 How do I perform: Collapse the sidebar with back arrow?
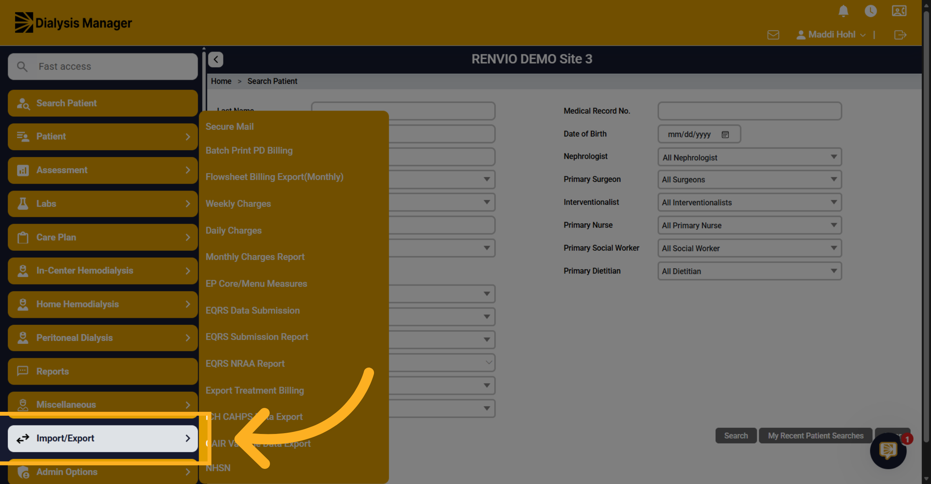(x=216, y=59)
